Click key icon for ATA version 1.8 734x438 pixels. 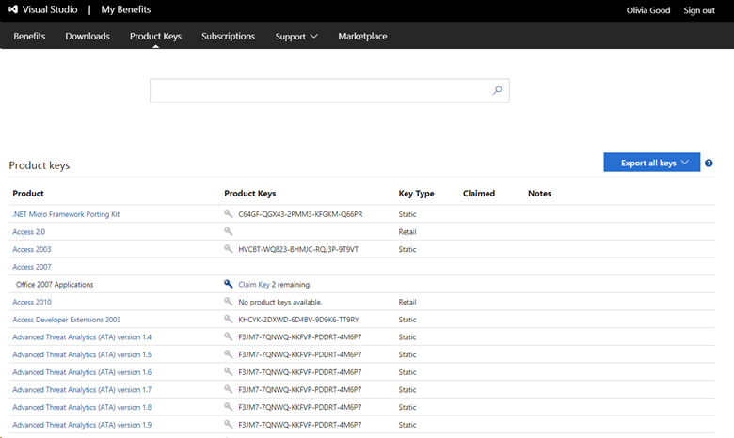(228, 407)
